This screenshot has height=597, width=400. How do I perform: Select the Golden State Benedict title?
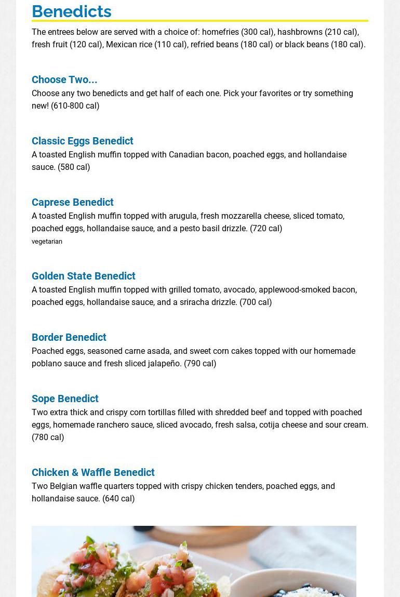pyautogui.click(x=83, y=276)
